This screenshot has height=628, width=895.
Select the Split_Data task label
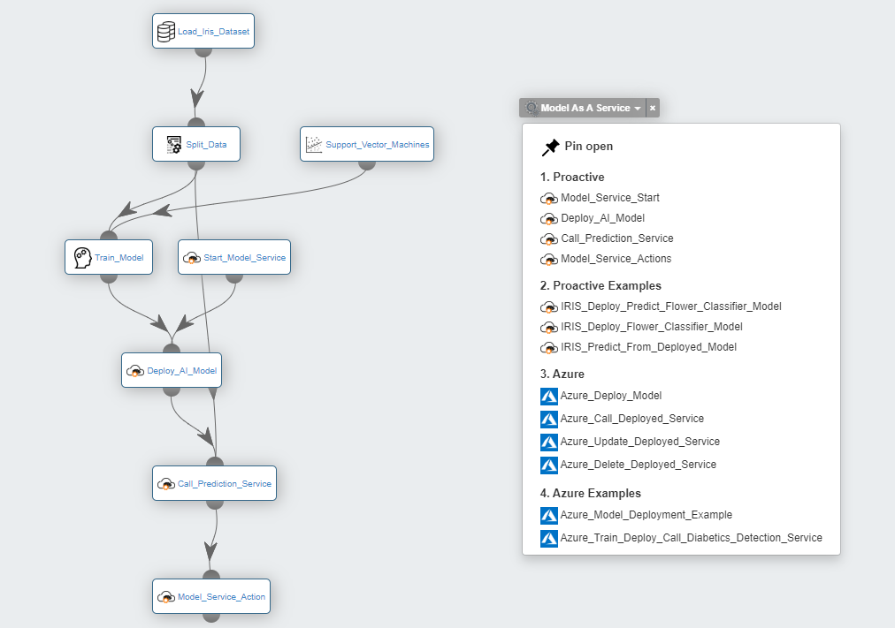206,145
